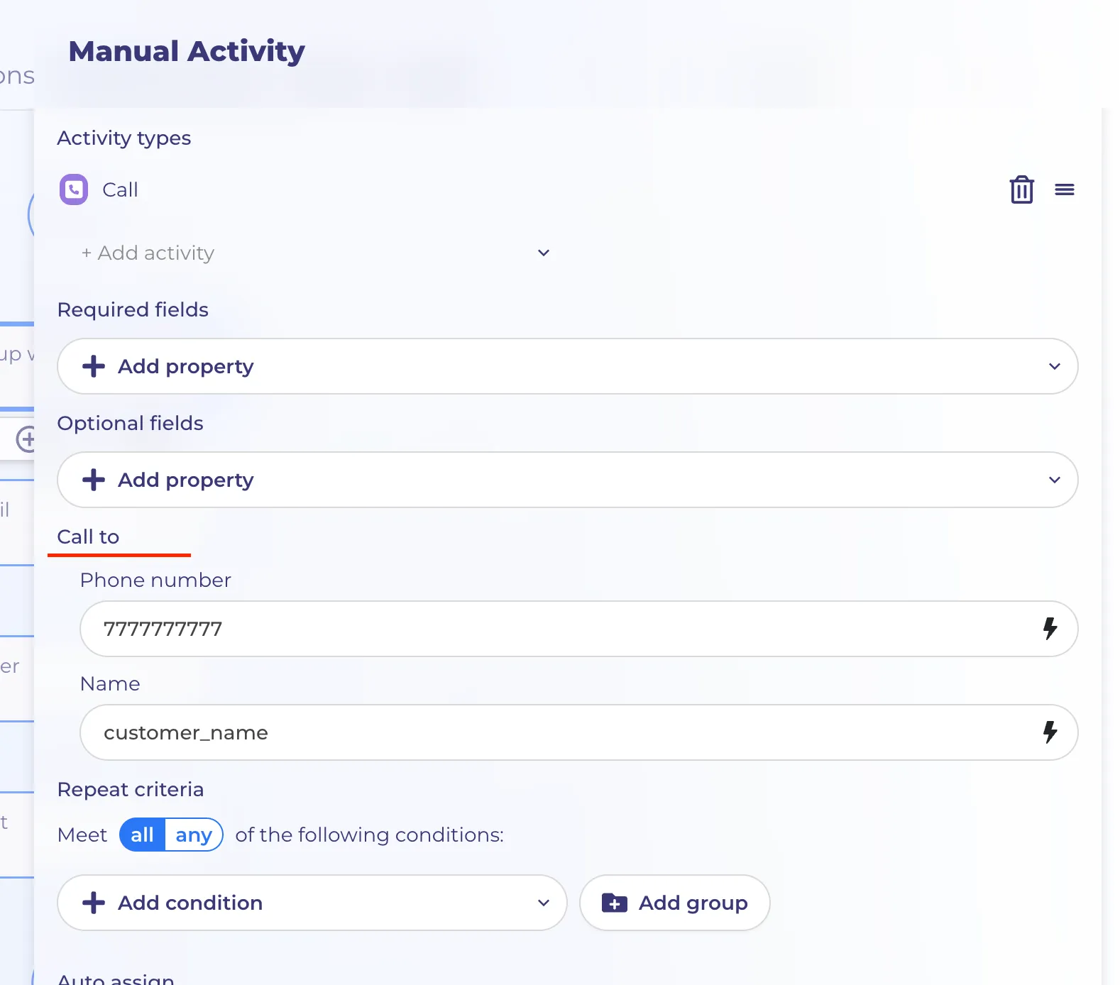
Task: Click the 'Call to' section heading
Action: click(88, 536)
